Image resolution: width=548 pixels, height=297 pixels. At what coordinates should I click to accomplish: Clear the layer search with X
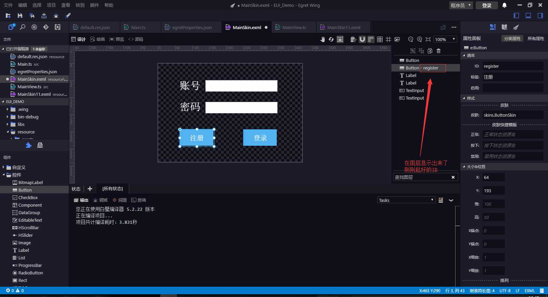(x=453, y=177)
